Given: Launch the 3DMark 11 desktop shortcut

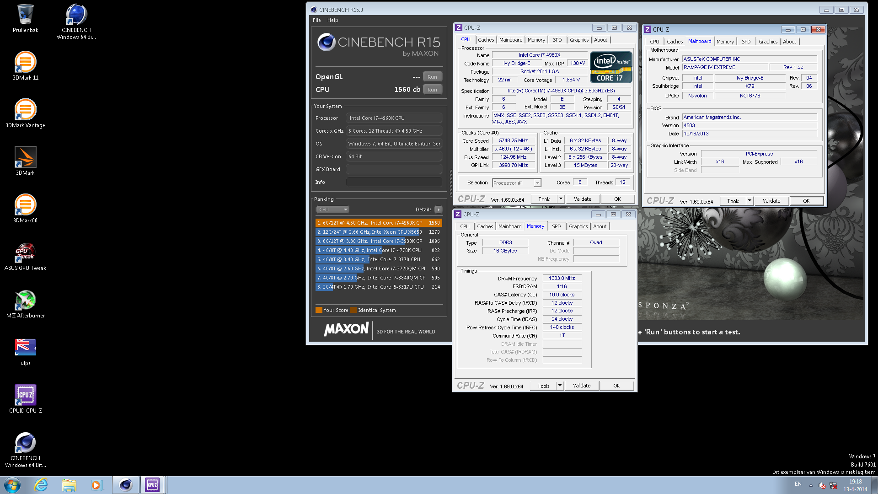Looking at the screenshot, I should [25, 66].
